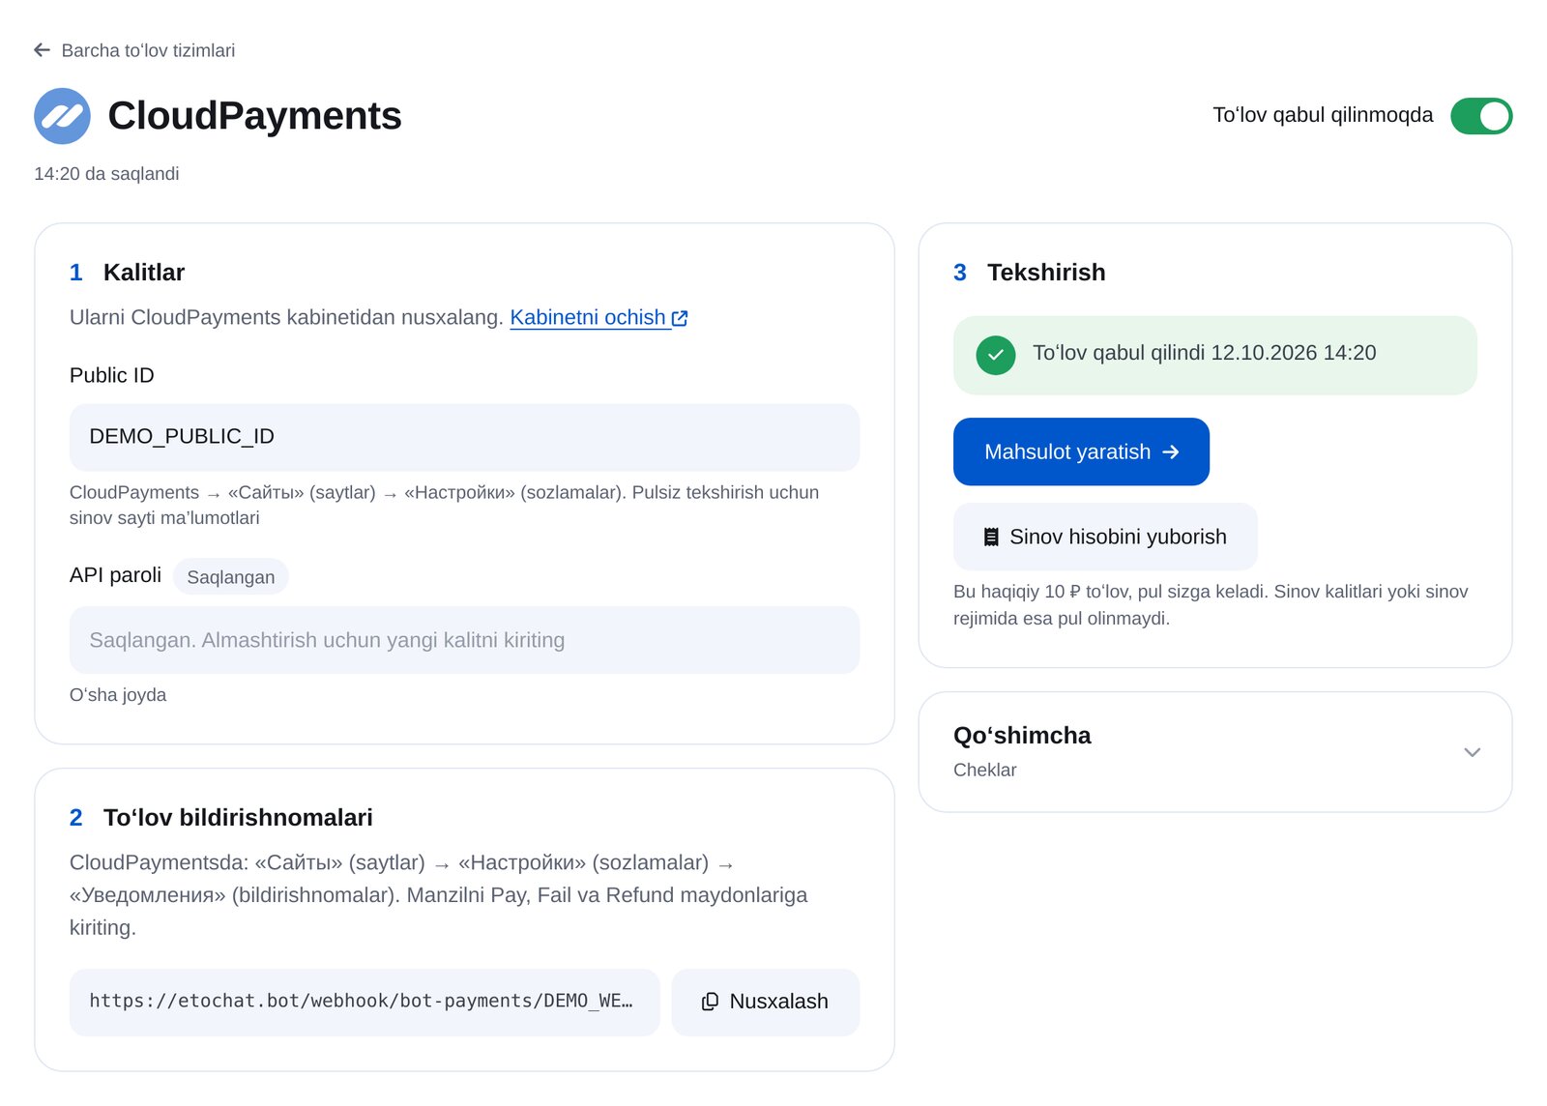Focus the Public ID input field

464,437
